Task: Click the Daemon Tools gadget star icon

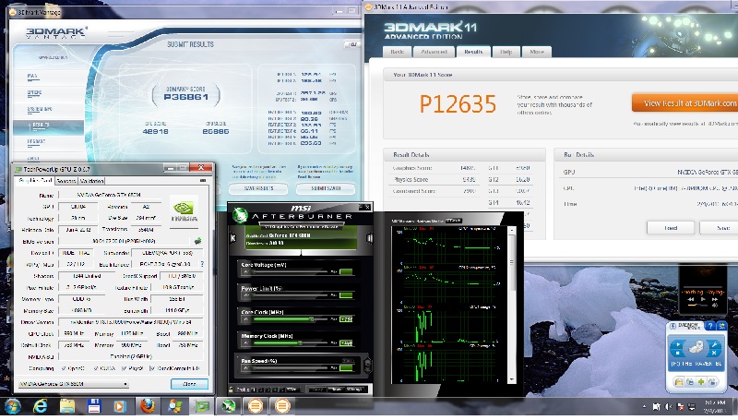Action: [x=721, y=326]
